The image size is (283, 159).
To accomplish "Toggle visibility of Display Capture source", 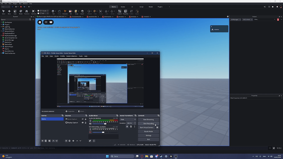I will tap(83, 123).
